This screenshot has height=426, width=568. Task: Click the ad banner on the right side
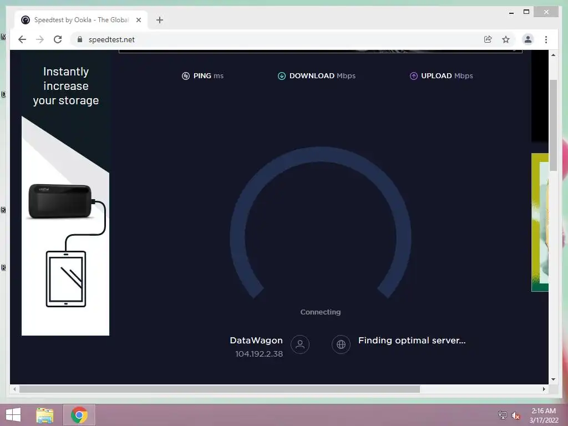click(540, 222)
